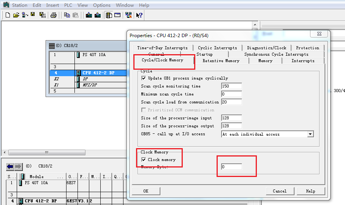Switch to the Cyclic Interrupts tab
The height and width of the screenshot is (205, 345).
(x=217, y=48)
